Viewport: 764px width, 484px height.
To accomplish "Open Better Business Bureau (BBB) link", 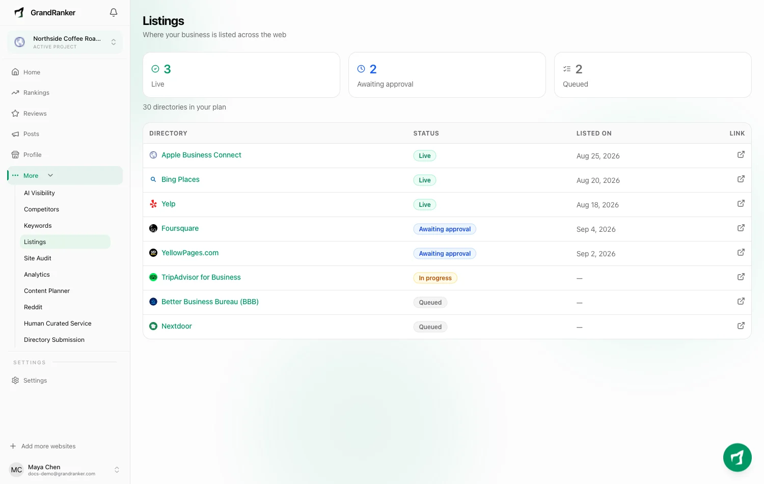I will pyautogui.click(x=210, y=302).
